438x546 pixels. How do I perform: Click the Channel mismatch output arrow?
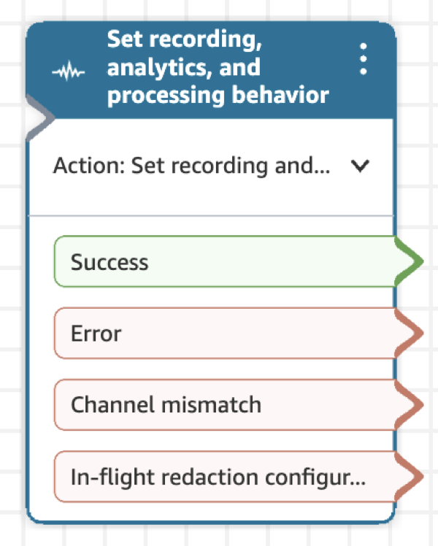click(410, 404)
